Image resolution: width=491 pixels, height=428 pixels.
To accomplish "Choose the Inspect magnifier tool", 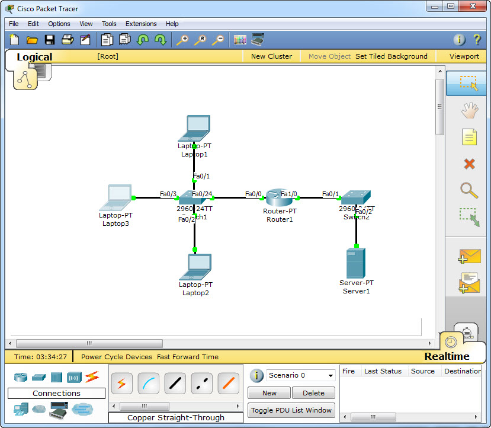I will click(470, 190).
